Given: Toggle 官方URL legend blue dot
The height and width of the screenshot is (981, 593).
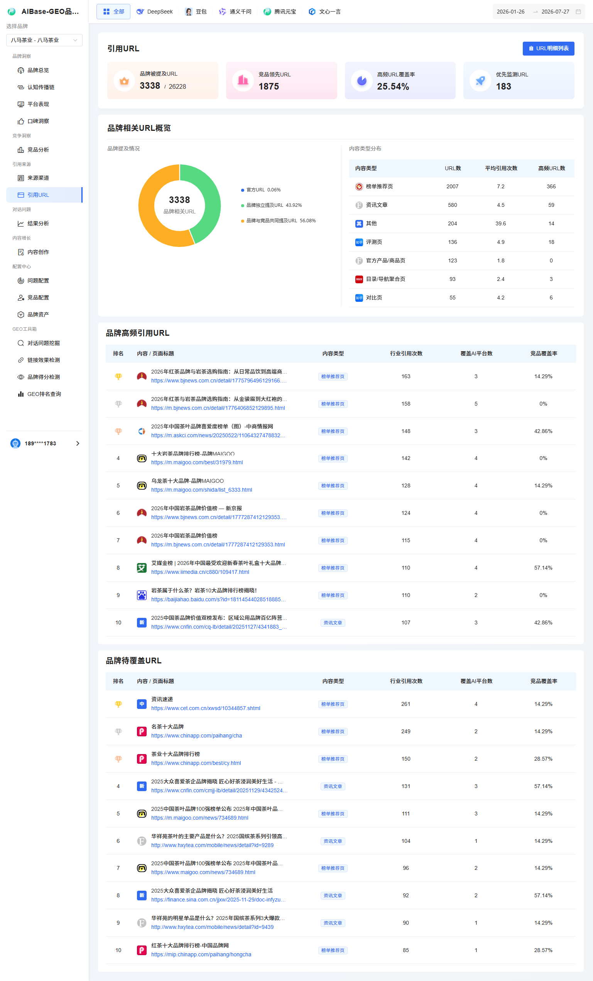Looking at the screenshot, I should tap(242, 190).
